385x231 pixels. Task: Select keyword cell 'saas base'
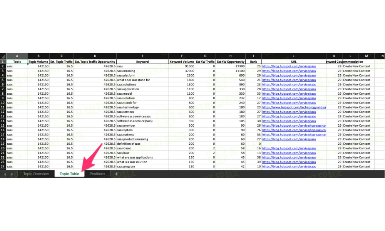(142, 153)
